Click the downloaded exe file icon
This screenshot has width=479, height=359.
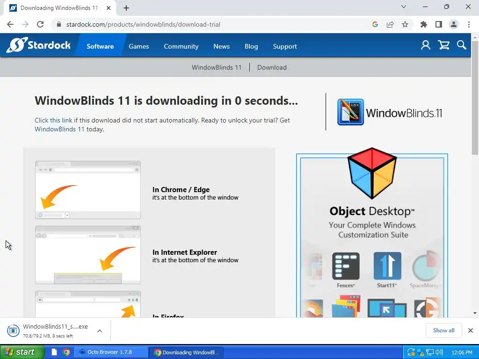pos(13,330)
